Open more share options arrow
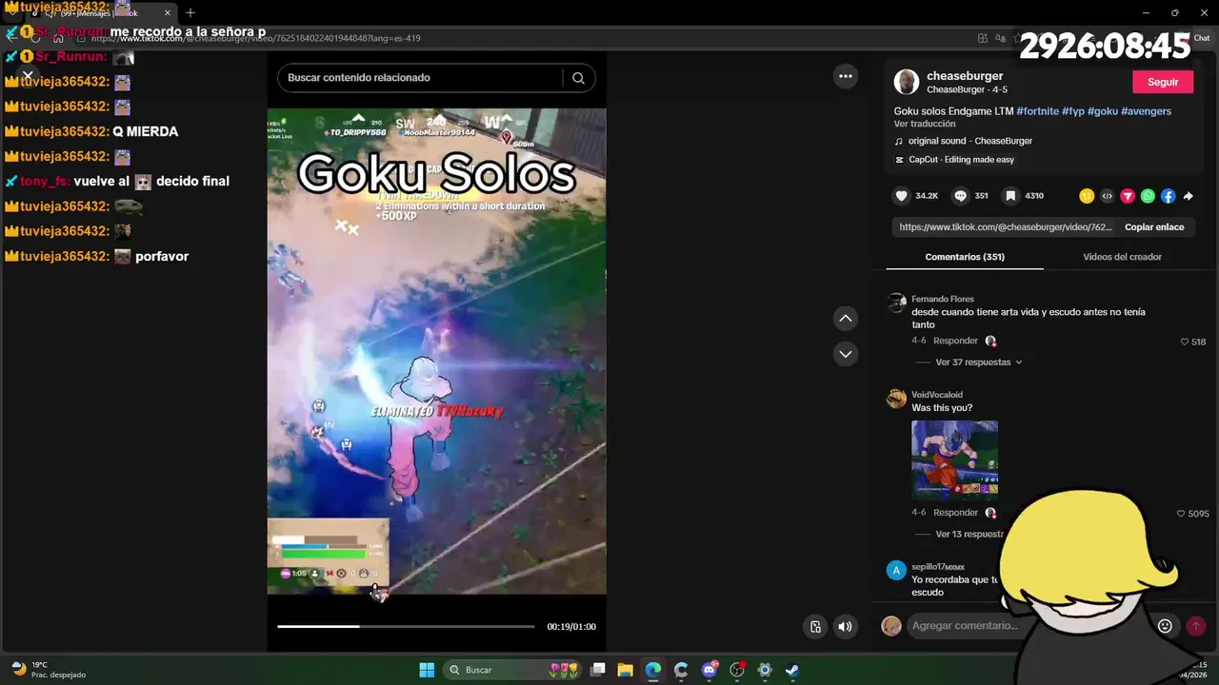Image resolution: width=1219 pixels, height=685 pixels. pos(1188,196)
